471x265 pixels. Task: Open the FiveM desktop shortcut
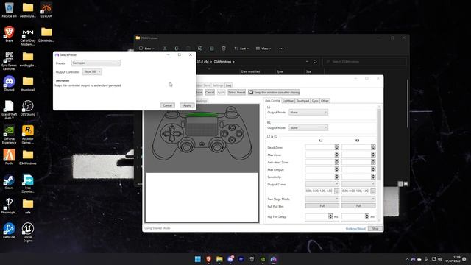9,157
